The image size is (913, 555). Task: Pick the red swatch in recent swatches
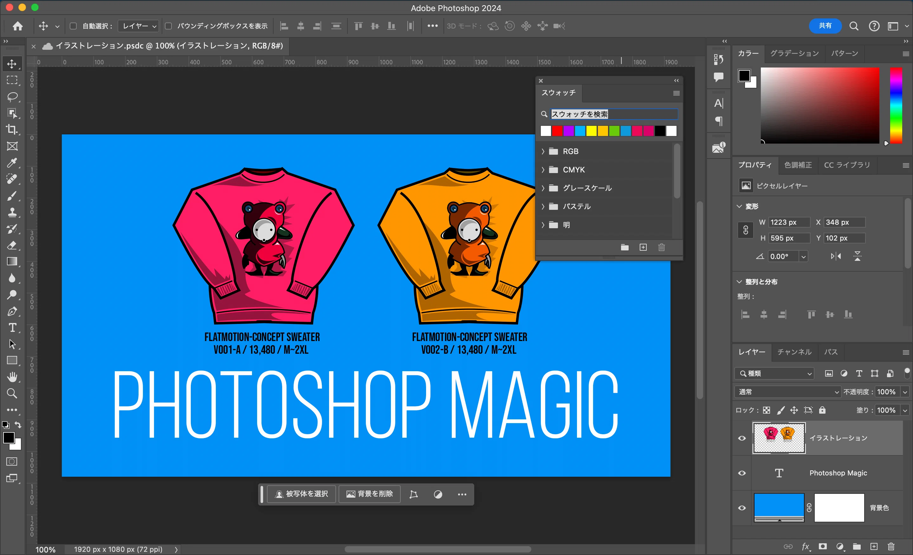(557, 131)
